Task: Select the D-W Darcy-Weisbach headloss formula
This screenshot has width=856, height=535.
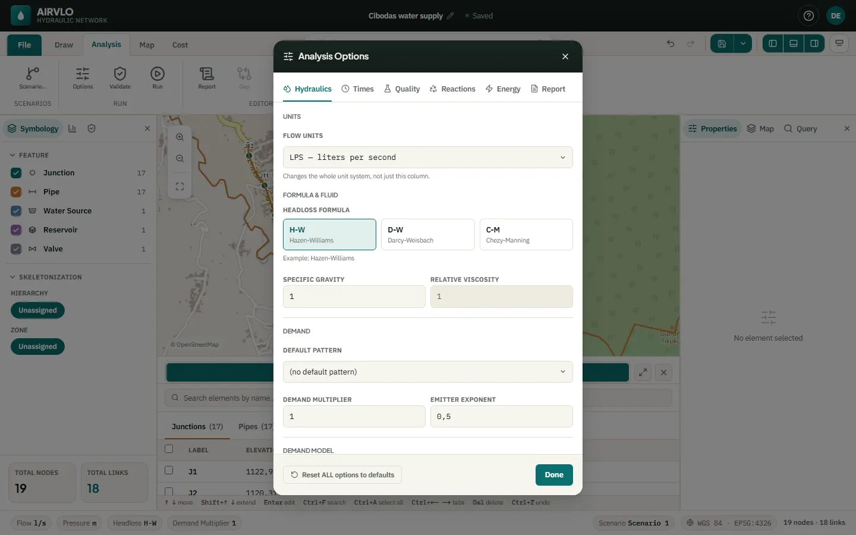Action: pos(428,234)
